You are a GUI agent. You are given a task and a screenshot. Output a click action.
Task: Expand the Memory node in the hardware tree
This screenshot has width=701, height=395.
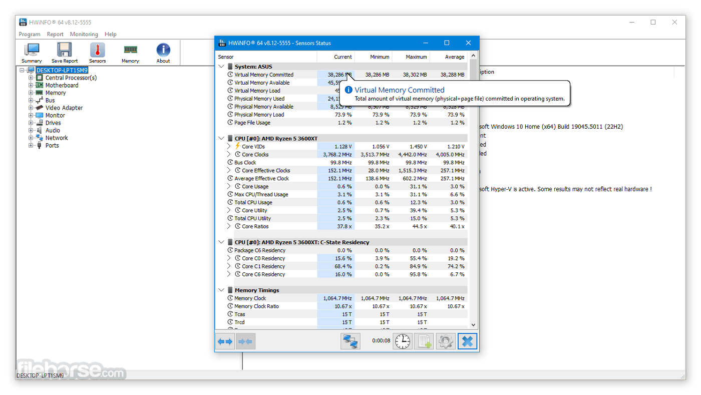31,93
